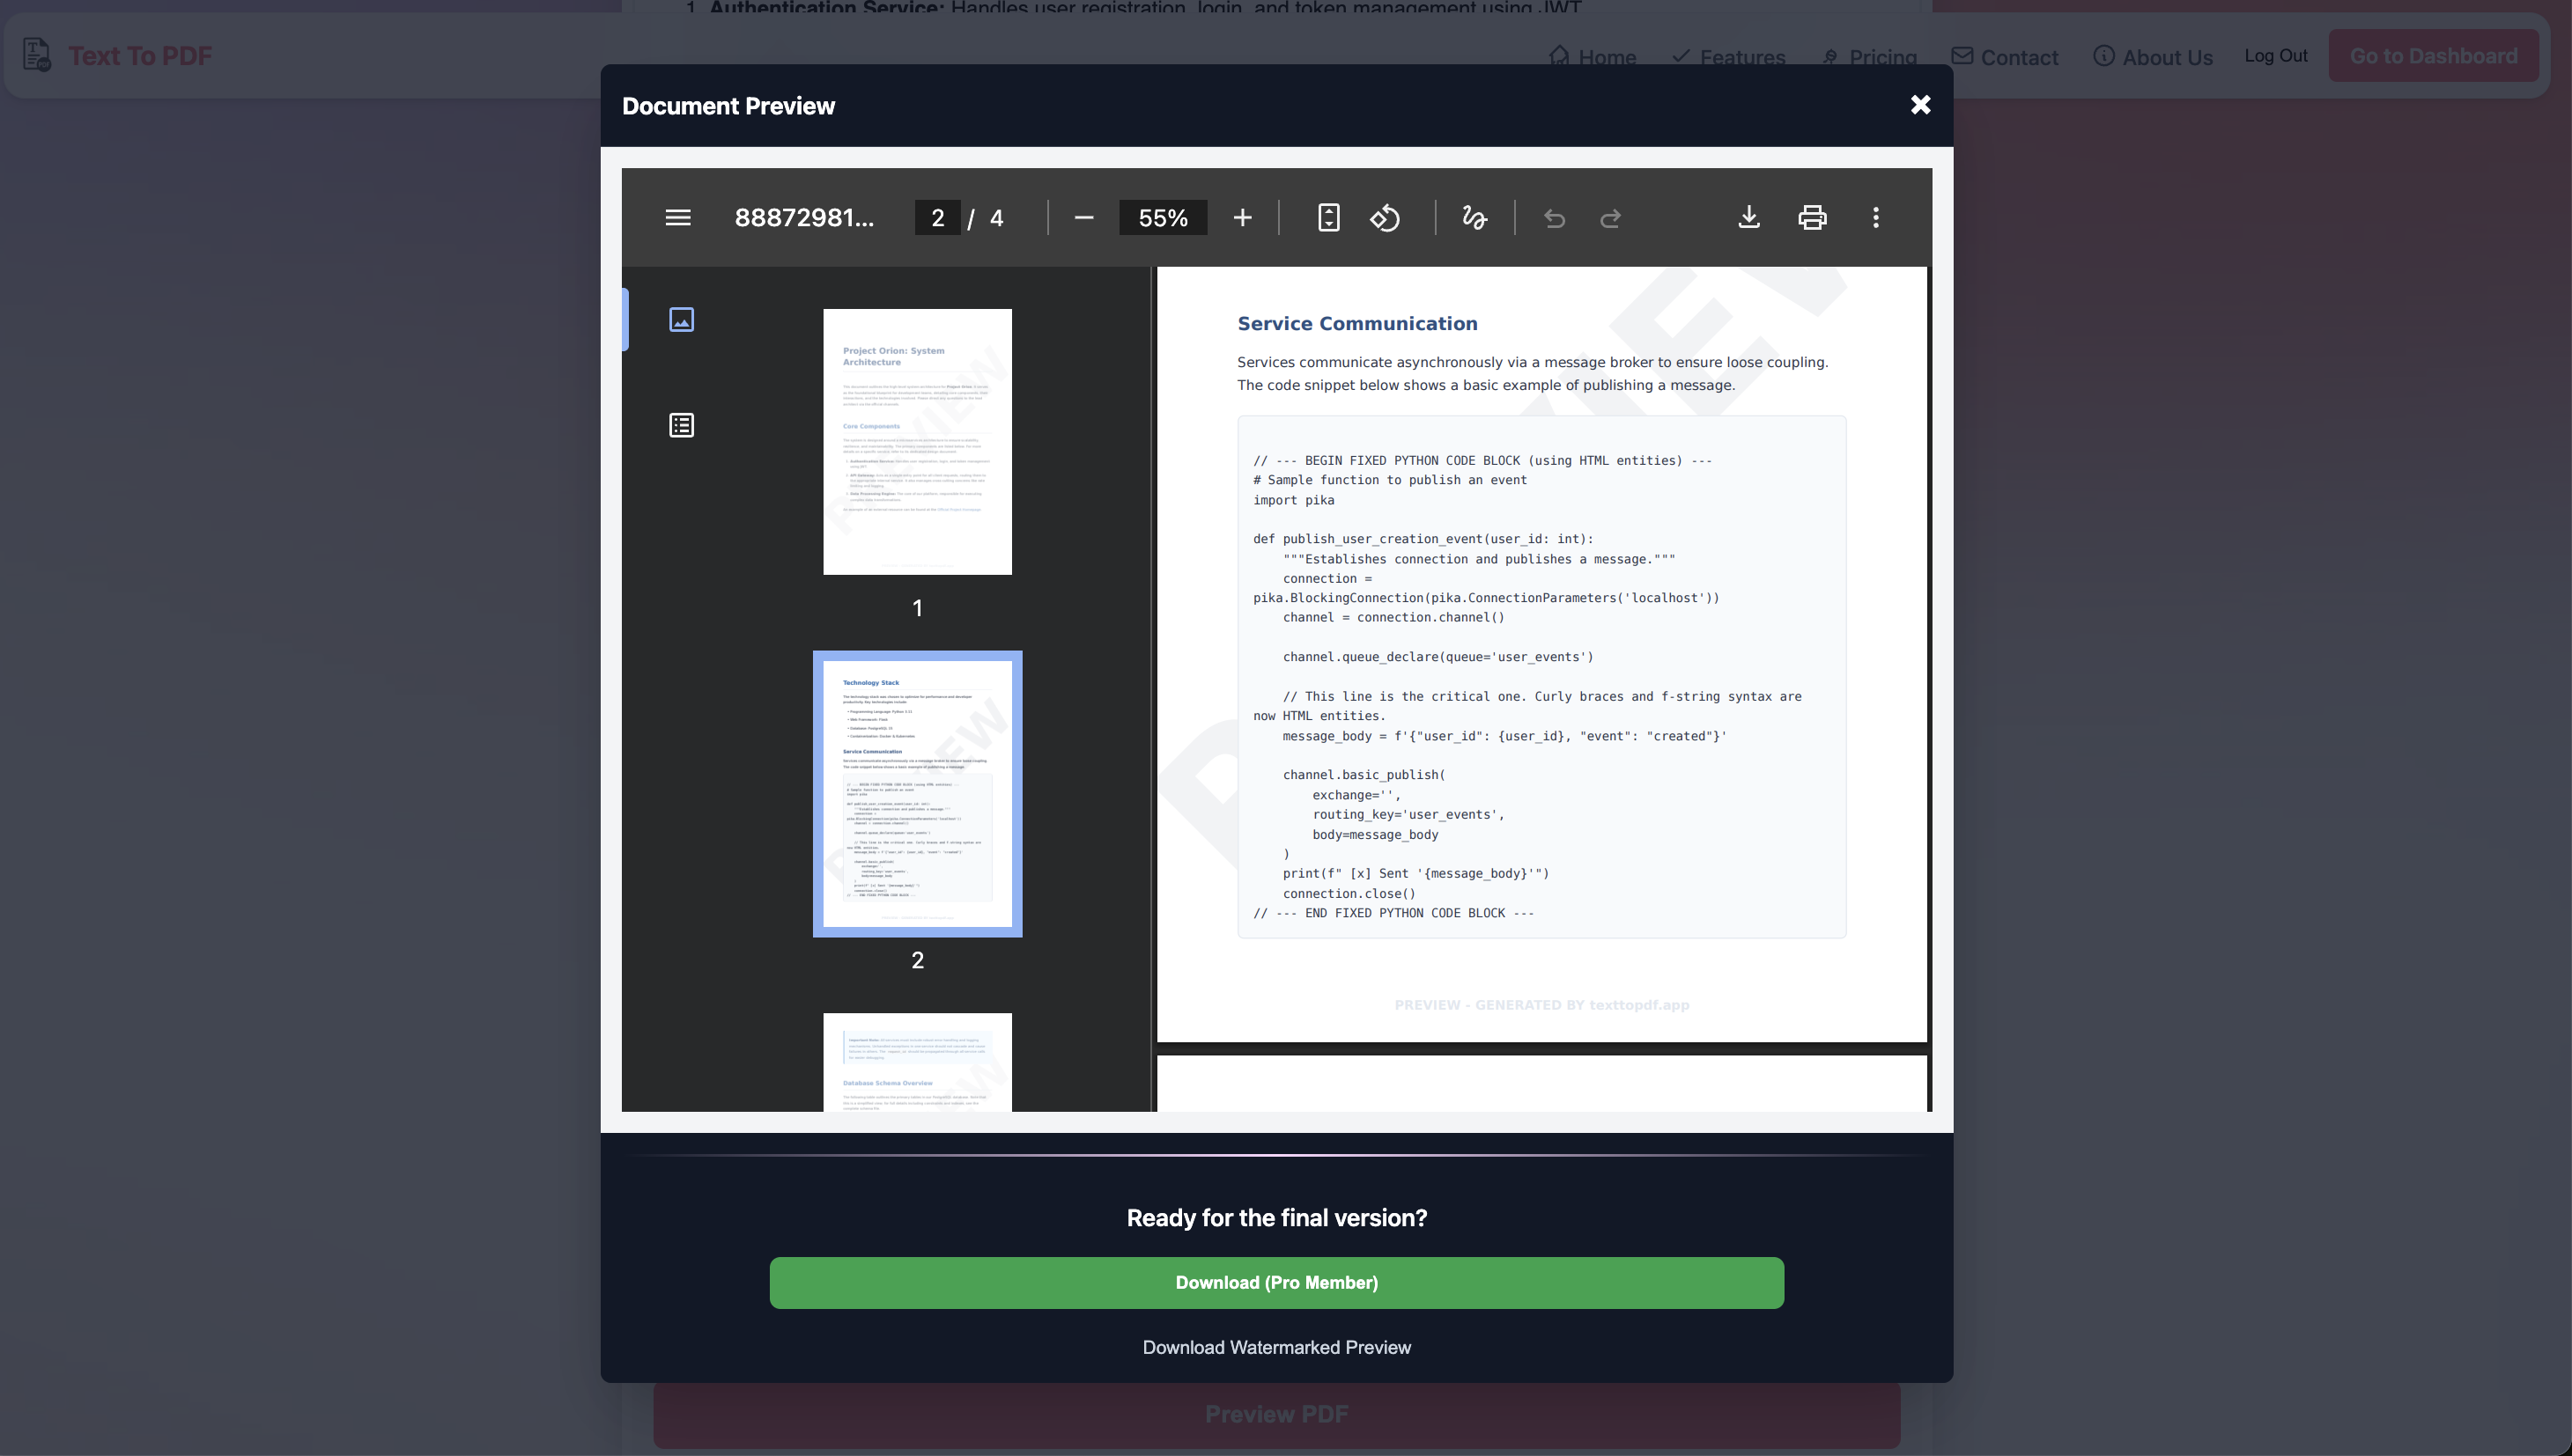
Task: Click Go to Dashboard button
Action: point(2433,56)
